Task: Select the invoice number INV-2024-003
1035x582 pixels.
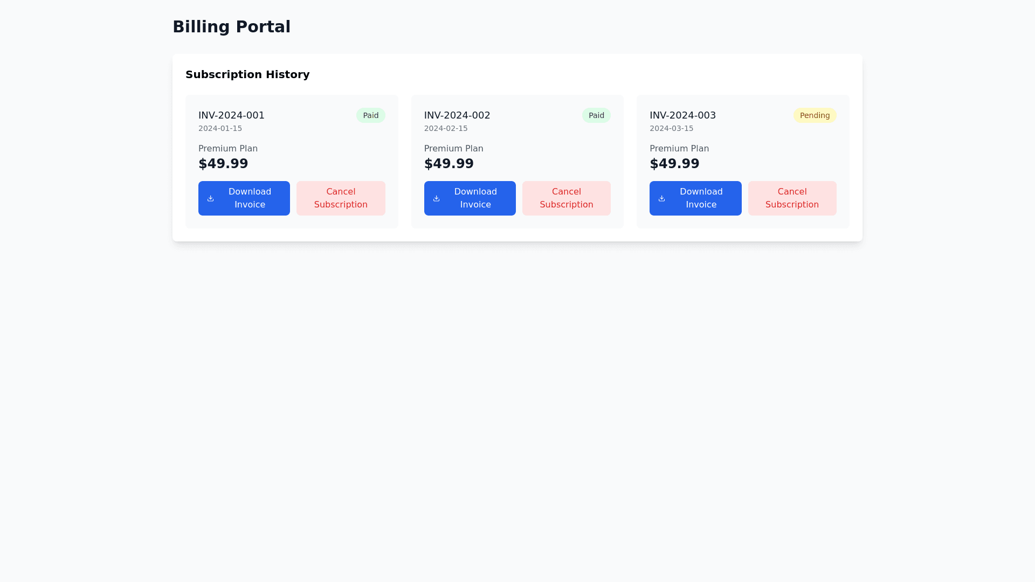Action: click(x=682, y=115)
